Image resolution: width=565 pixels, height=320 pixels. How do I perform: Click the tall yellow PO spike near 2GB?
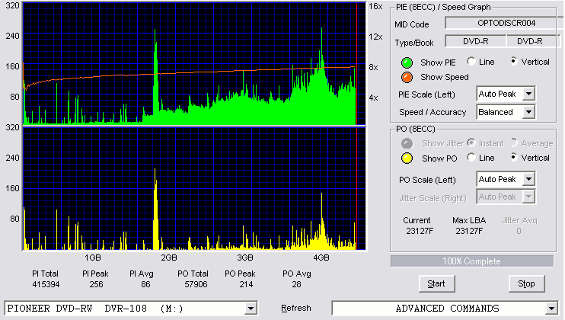pos(155,210)
